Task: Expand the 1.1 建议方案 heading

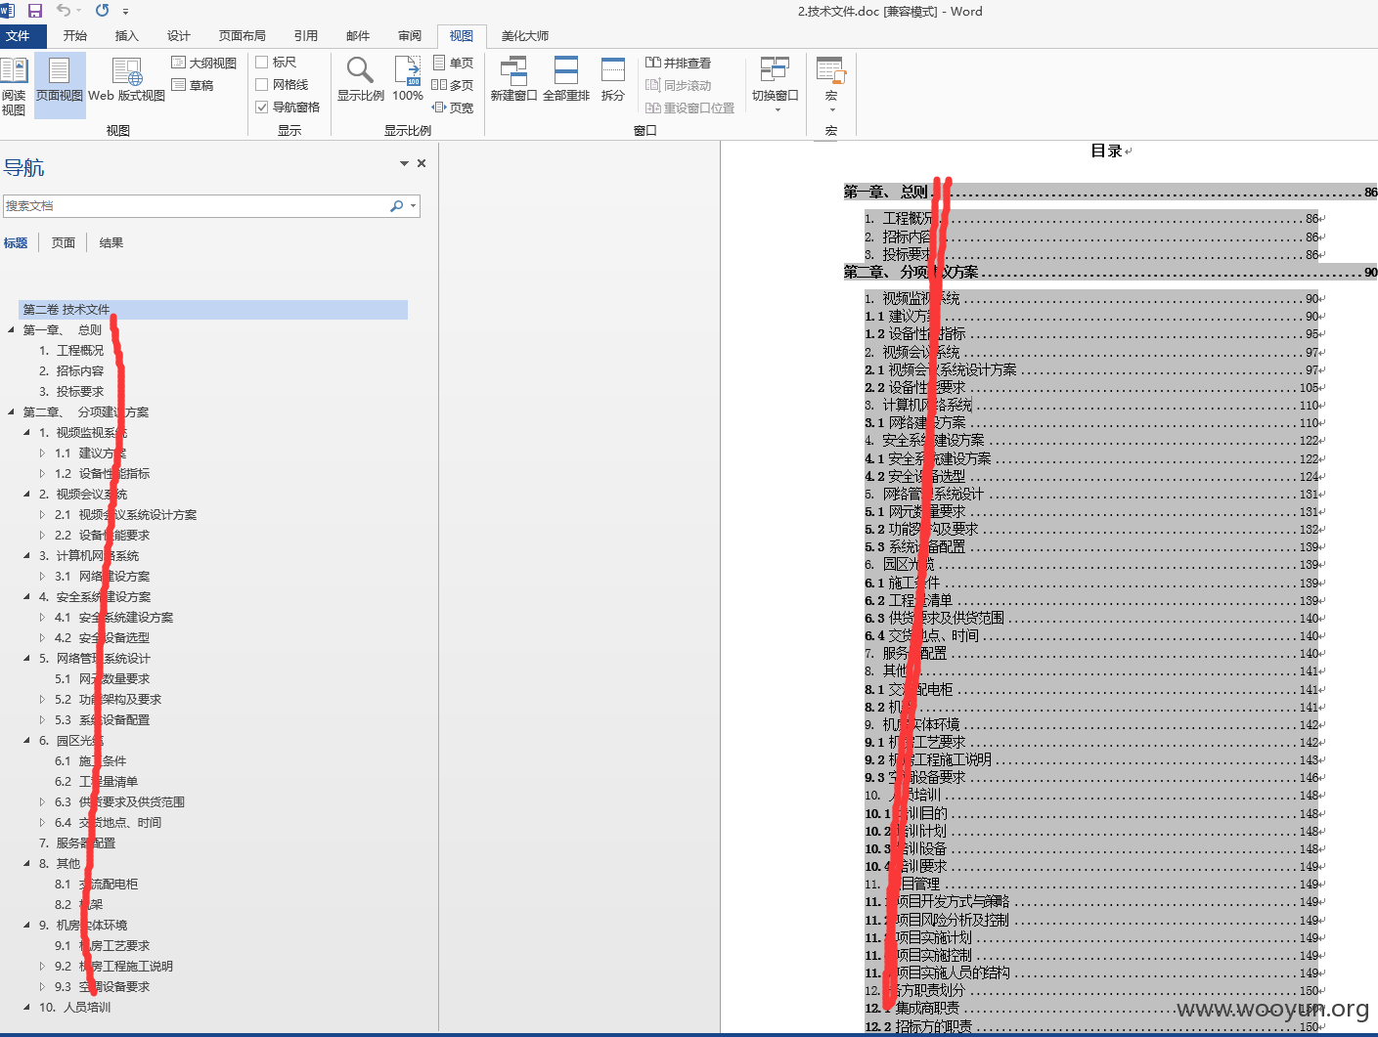Action: [x=42, y=454]
